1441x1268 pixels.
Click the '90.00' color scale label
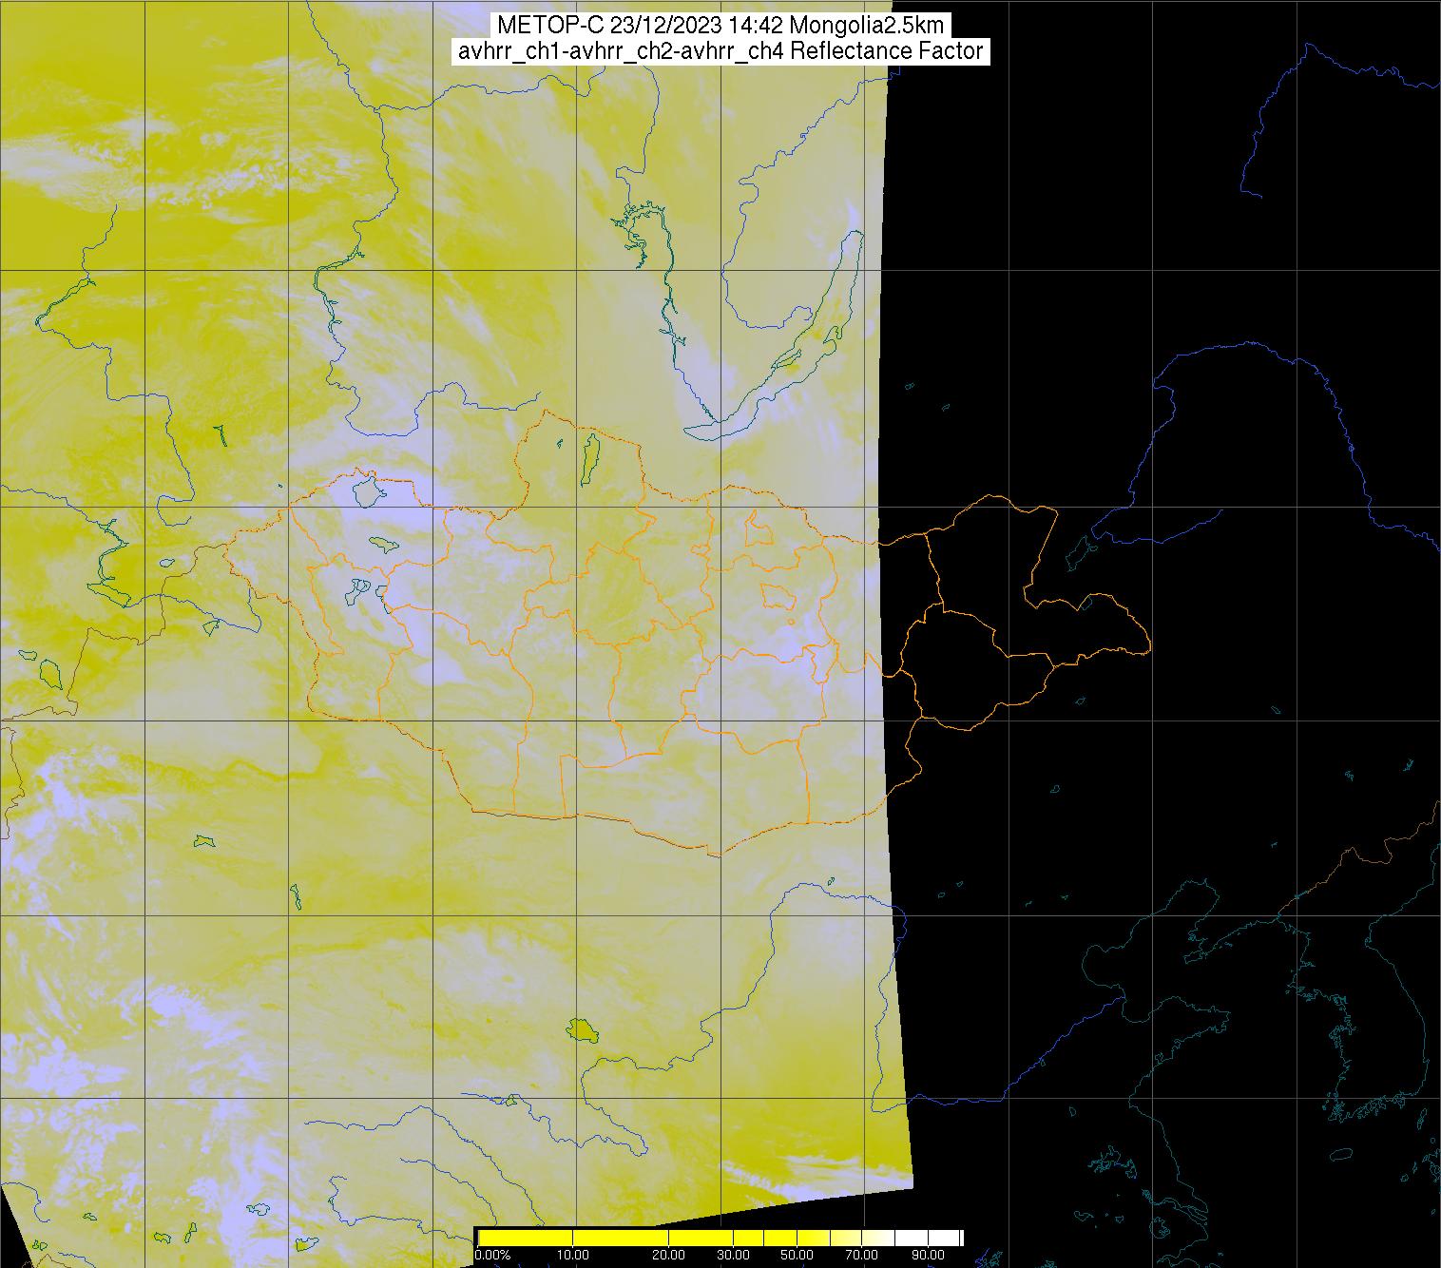tap(928, 1256)
